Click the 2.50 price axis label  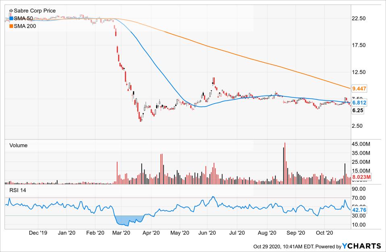tap(357, 126)
